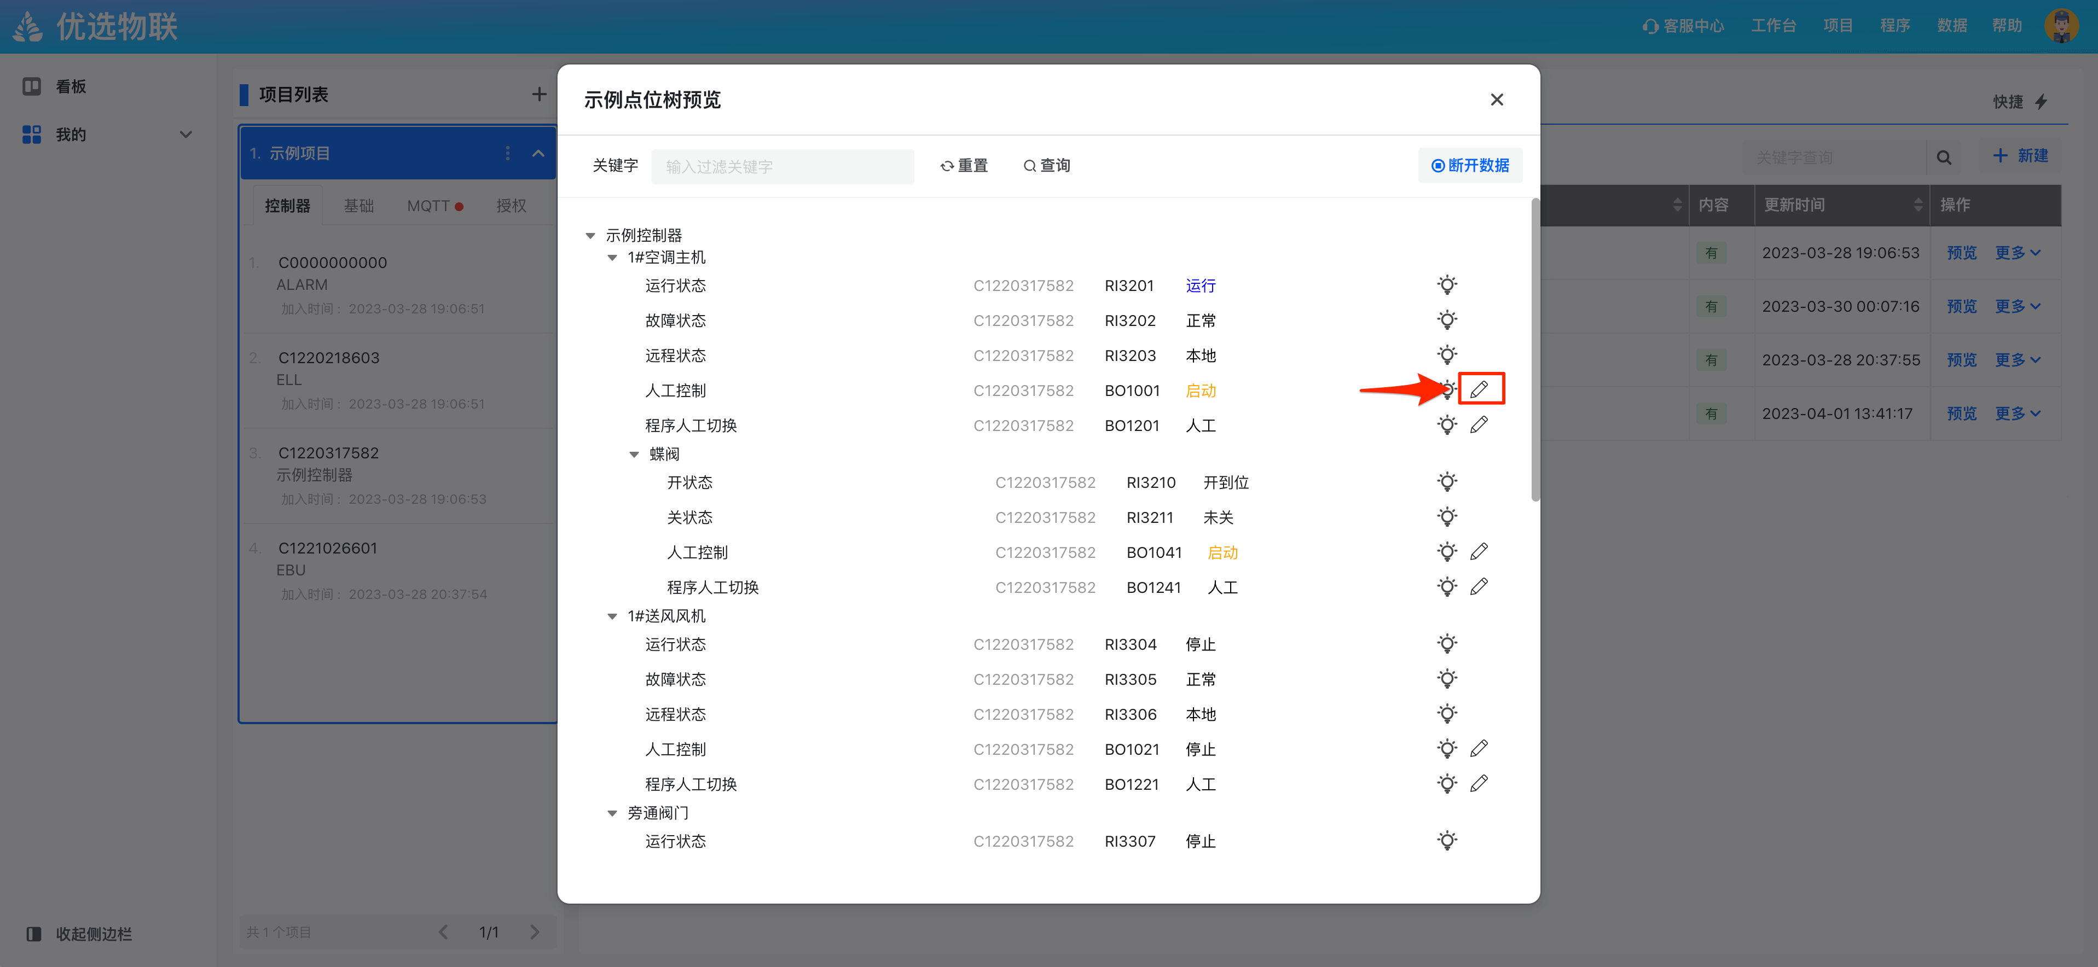Click pencil edit icon for BO1241 row
The image size is (2098, 967).
coord(1479,586)
